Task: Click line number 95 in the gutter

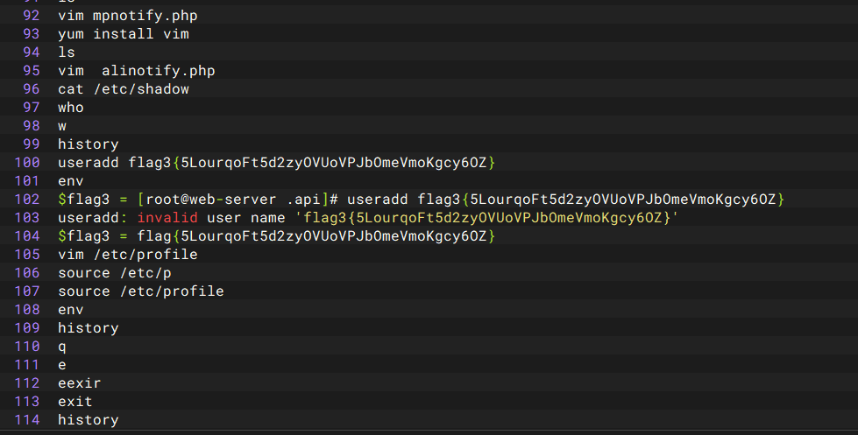Action: (x=31, y=71)
